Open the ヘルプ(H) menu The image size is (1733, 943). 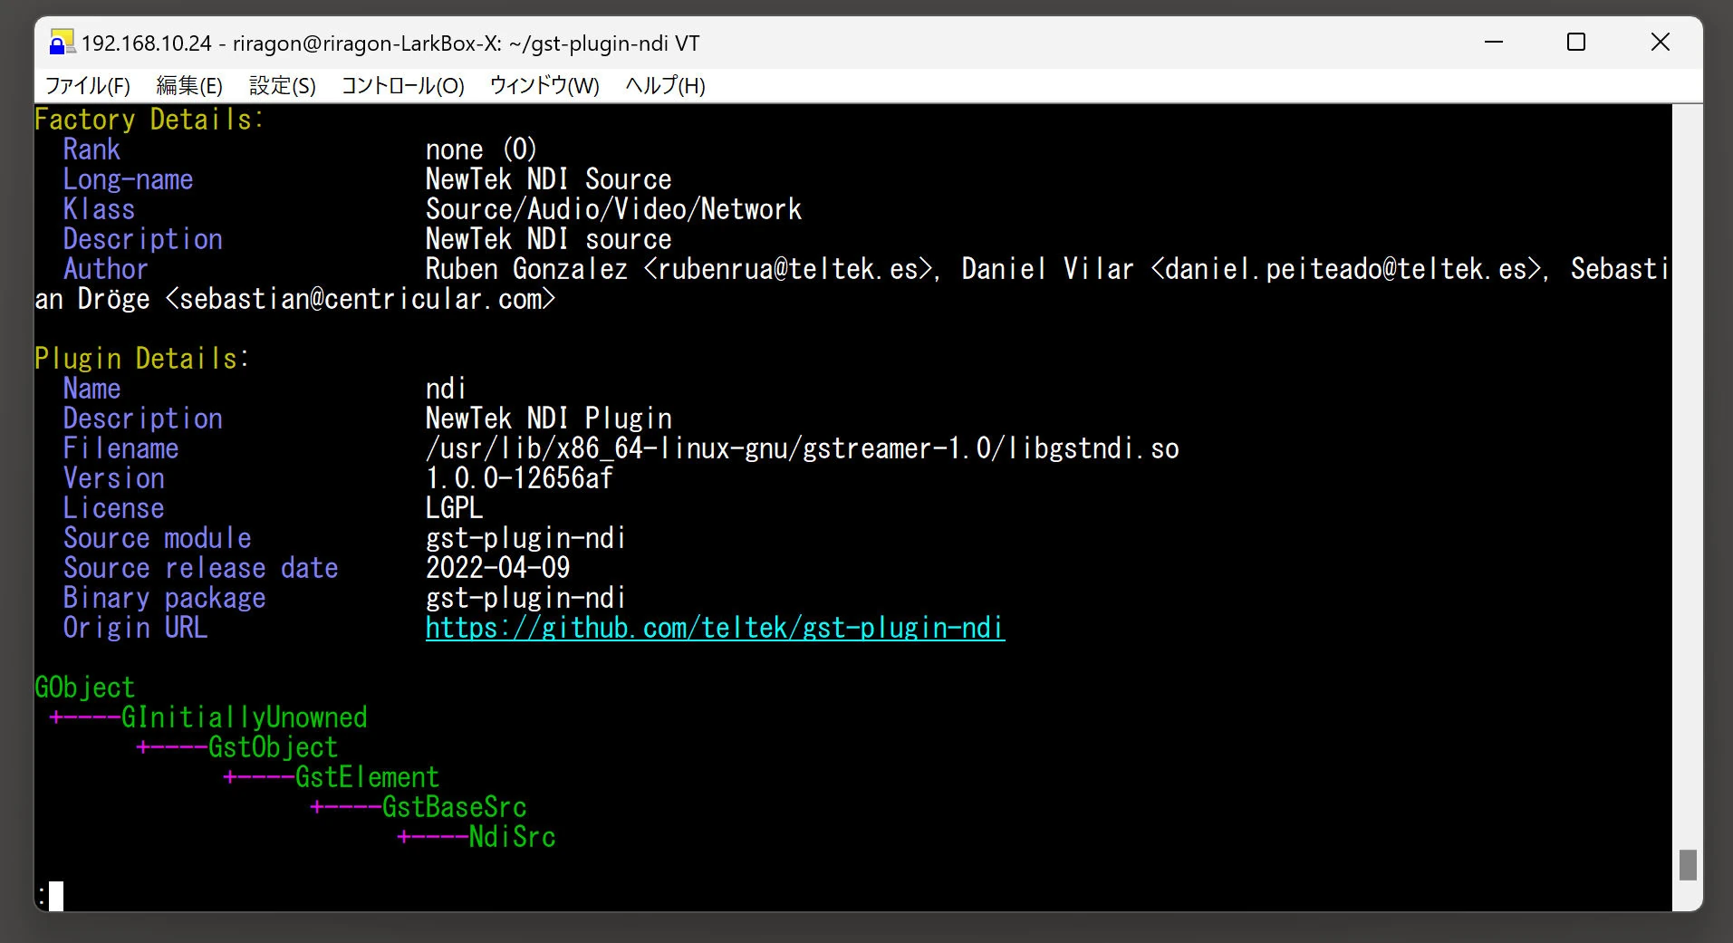(665, 86)
